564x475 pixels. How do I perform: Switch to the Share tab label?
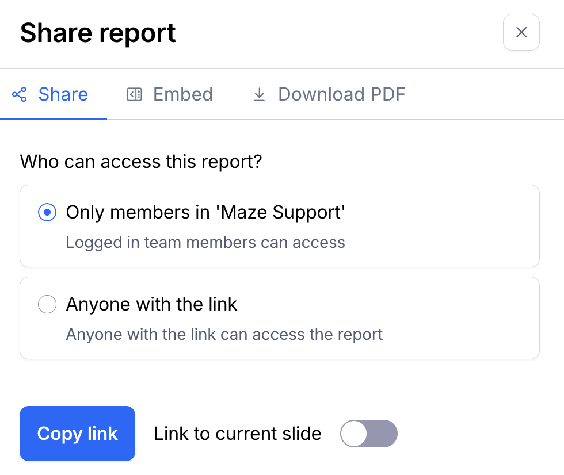pyautogui.click(x=63, y=94)
